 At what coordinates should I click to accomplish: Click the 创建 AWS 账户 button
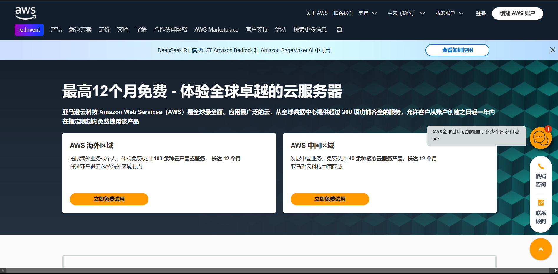[x=517, y=14]
